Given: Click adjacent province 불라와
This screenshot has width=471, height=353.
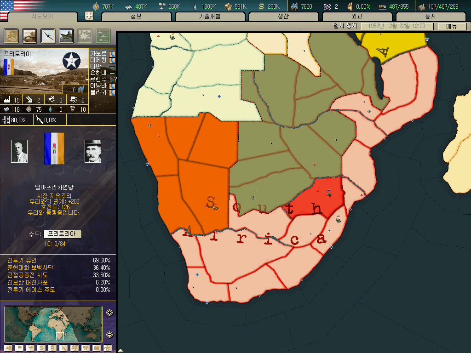Looking at the screenshot, I should tap(98, 92).
